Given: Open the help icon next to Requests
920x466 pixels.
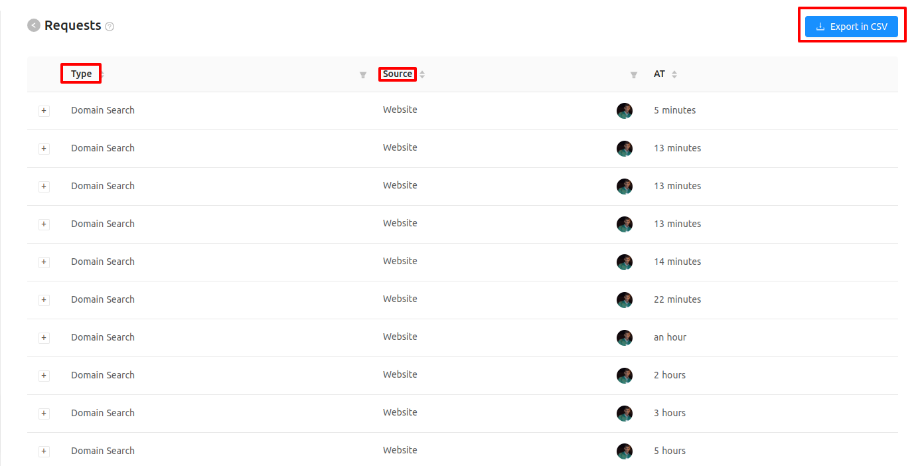Looking at the screenshot, I should click(110, 27).
